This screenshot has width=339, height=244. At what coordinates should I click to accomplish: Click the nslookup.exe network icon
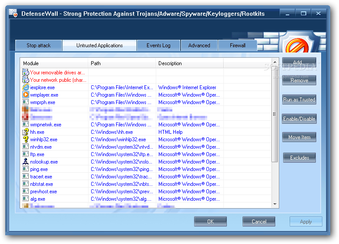tap(25, 161)
